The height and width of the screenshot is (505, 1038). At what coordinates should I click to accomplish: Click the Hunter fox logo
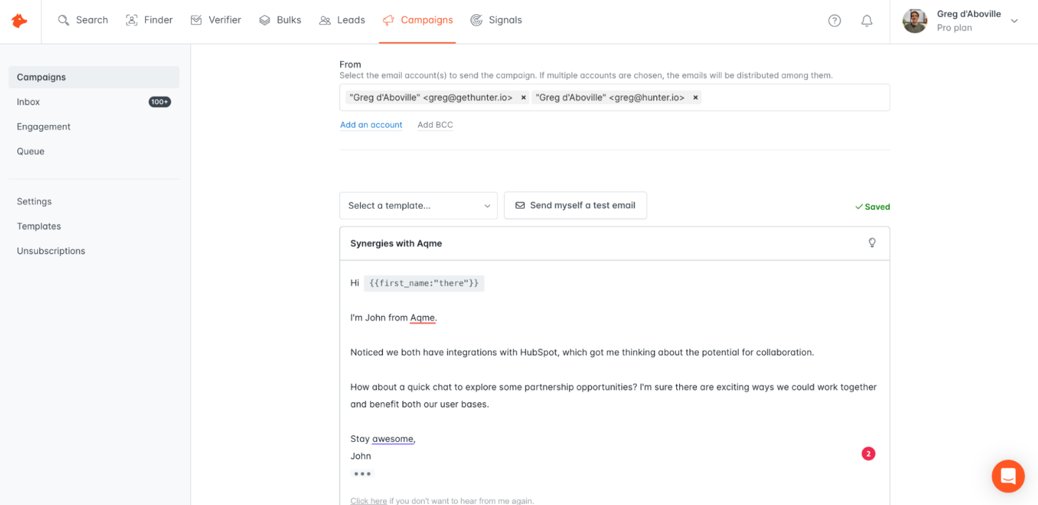pos(20,21)
